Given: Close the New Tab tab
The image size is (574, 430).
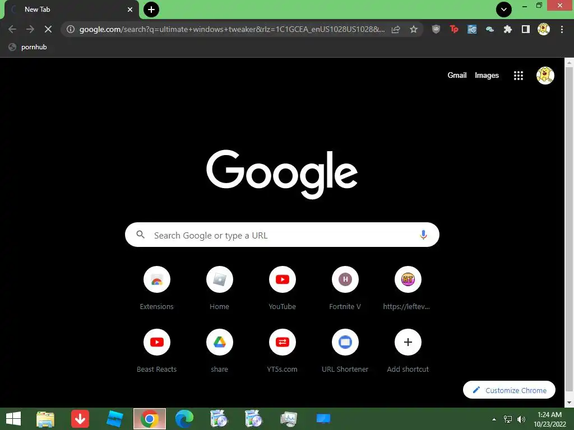Looking at the screenshot, I should pos(130,10).
